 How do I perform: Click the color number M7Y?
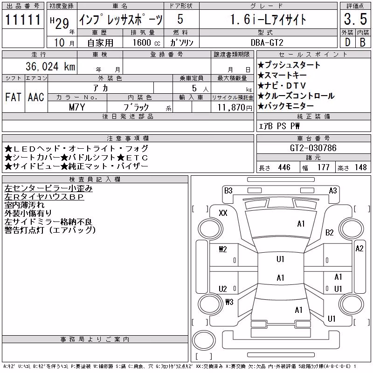click(x=77, y=107)
